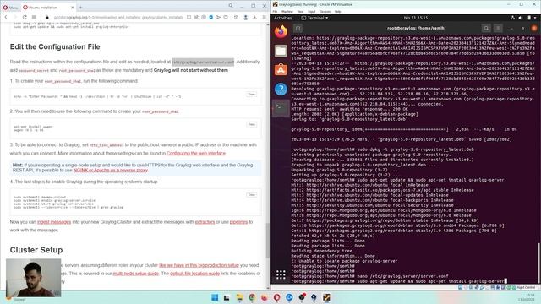Screen dimensions: 541x304
Task: Follow the pipelines link
Action: click(238, 222)
